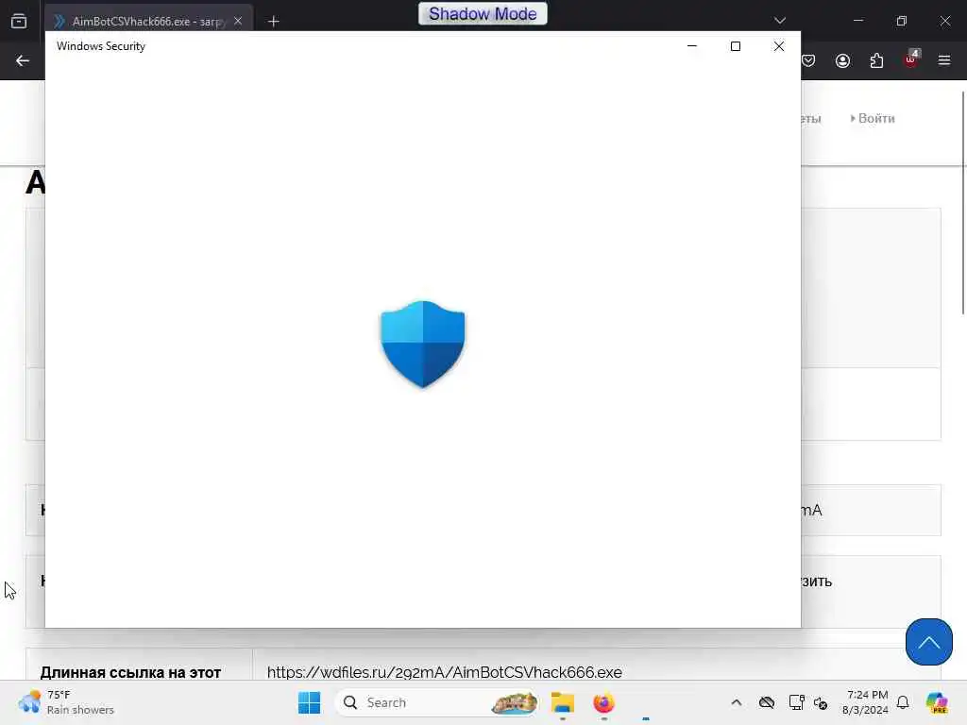This screenshot has width=967, height=725.
Task: Click the Windows Security title text
Action: (100, 46)
